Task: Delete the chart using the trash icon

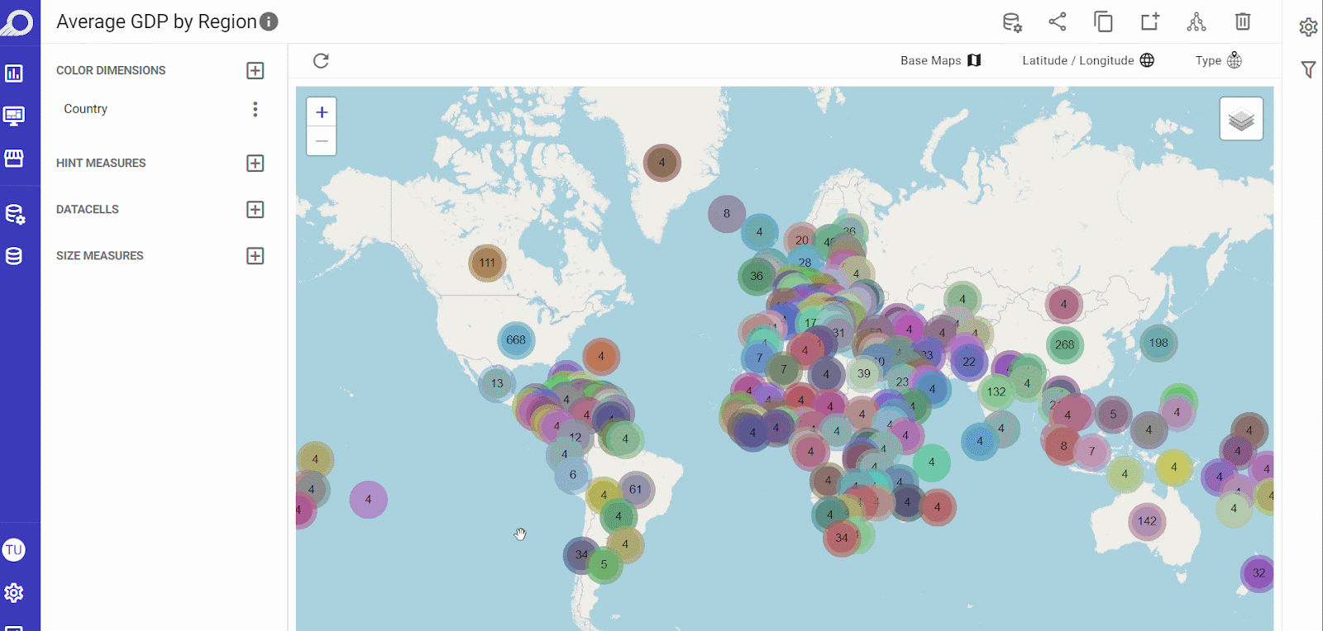Action: tap(1243, 21)
